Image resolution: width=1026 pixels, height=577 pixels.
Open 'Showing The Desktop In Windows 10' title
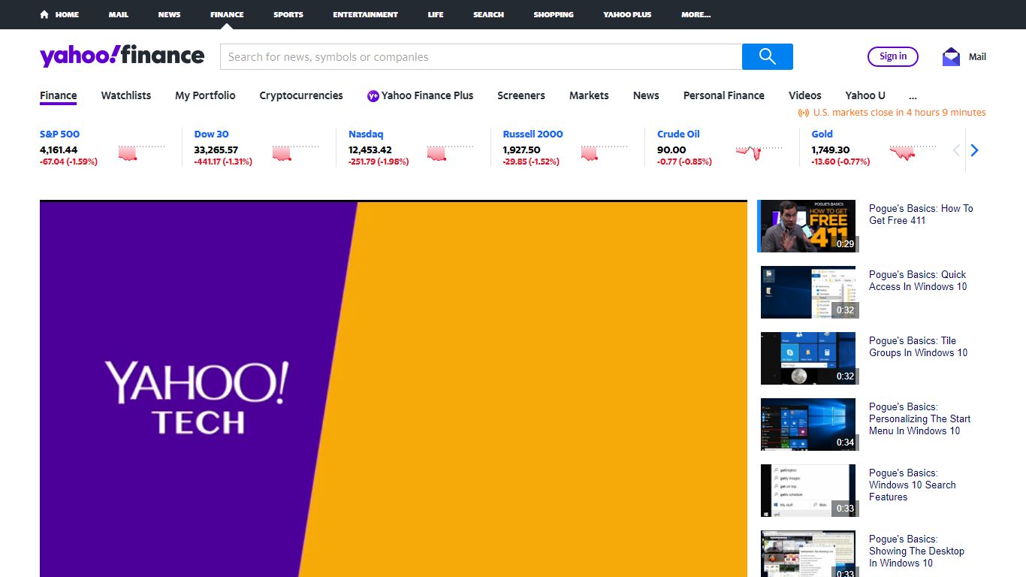click(916, 551)
